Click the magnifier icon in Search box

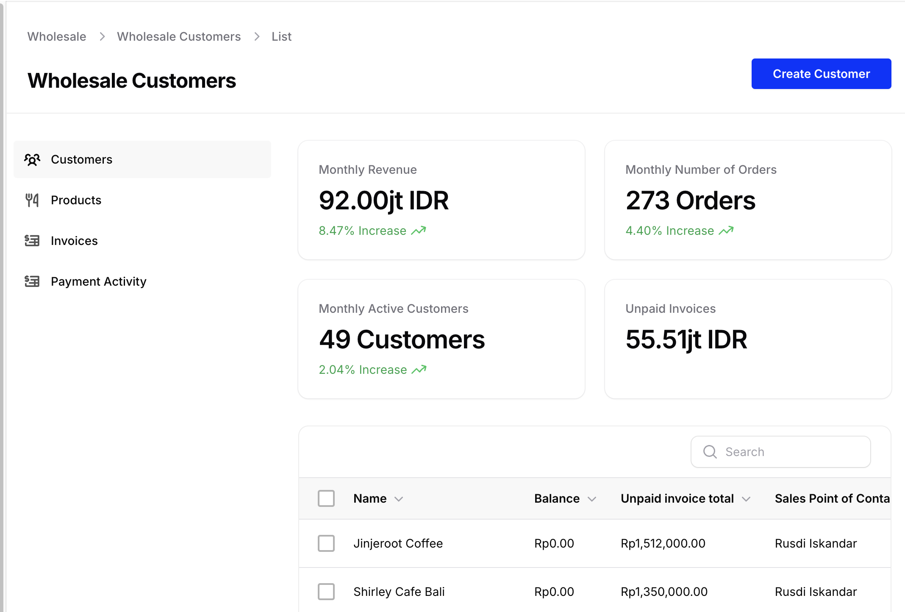tap(710, 452)
